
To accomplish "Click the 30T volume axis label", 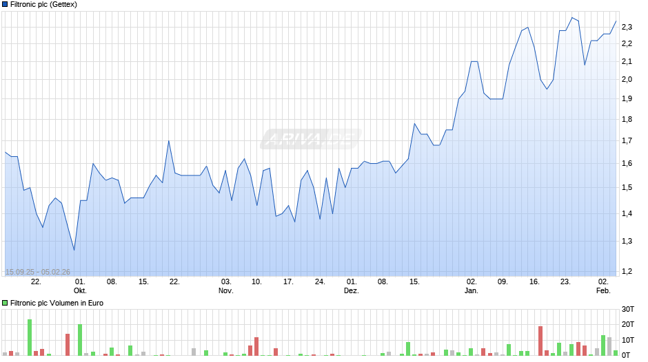I will [x=628, y=310].
